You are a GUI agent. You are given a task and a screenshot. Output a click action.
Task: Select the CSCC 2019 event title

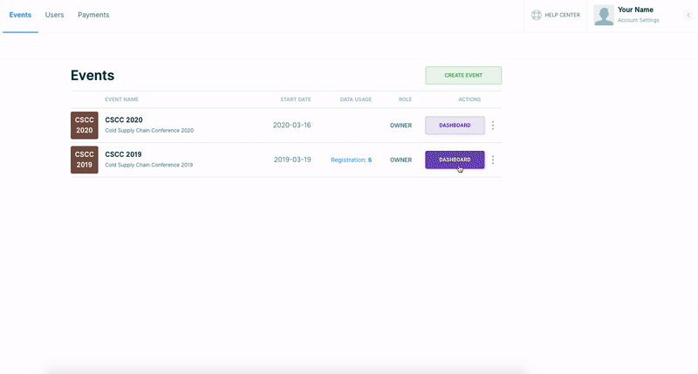coord(124,154)
